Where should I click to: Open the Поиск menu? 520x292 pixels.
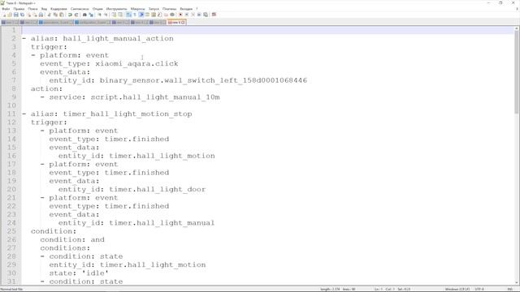[x=32, y=9]
